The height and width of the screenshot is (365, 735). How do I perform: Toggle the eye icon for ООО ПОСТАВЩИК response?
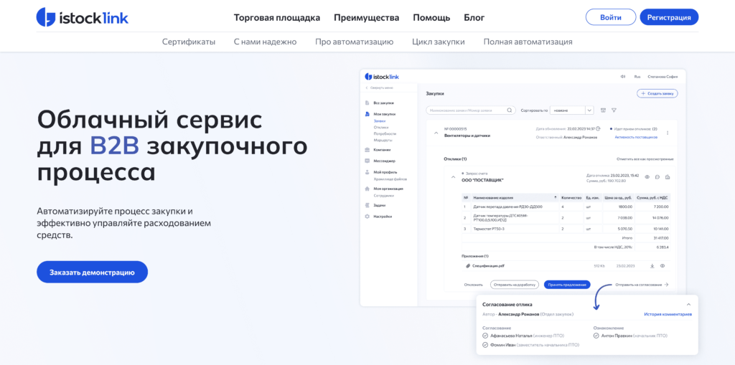(x=647, y=177)
